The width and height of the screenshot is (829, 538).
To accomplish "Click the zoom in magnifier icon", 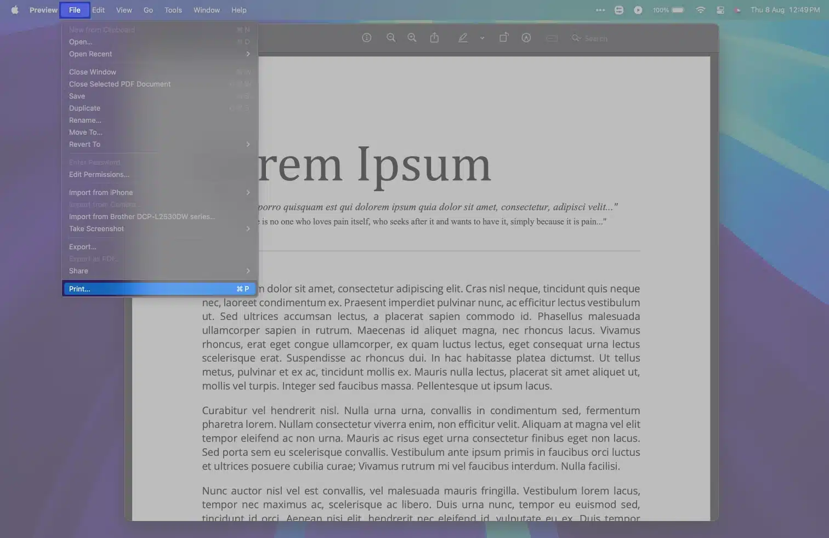I will tap(412, 38).
